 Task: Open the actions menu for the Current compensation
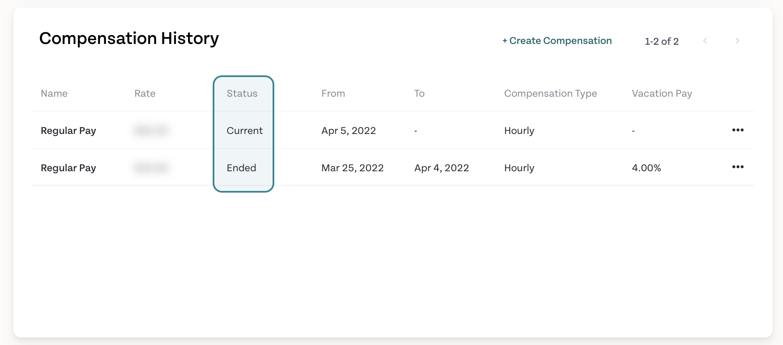738,130
